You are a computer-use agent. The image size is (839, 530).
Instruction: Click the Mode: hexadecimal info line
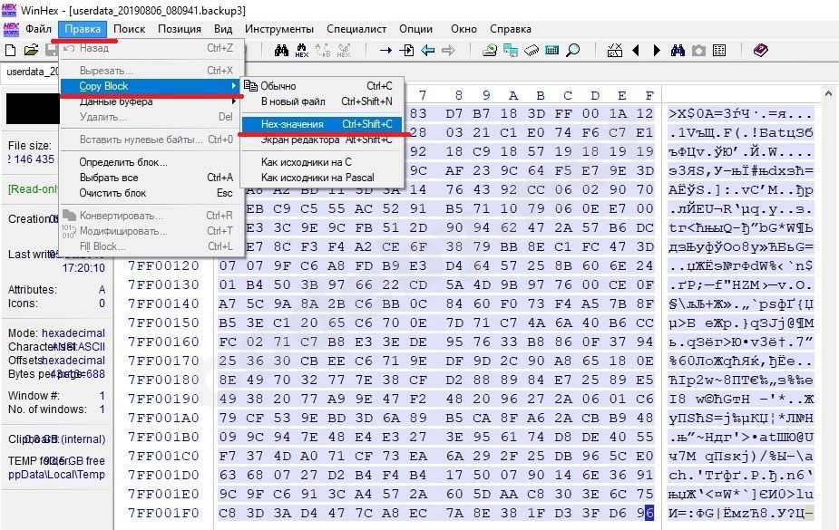click(x=57, y=332)
